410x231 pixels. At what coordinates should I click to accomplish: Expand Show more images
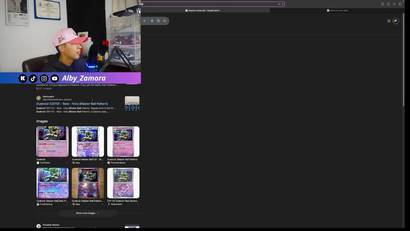[x=87, y=213]
